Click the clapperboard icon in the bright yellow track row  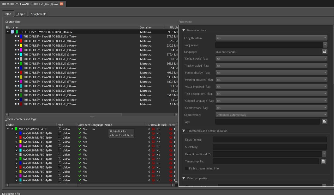59,142
